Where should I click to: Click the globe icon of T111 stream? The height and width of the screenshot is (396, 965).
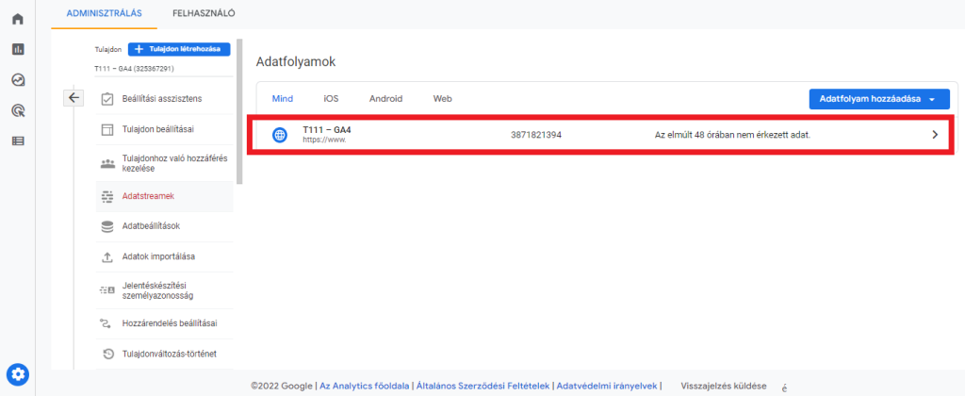280,135
